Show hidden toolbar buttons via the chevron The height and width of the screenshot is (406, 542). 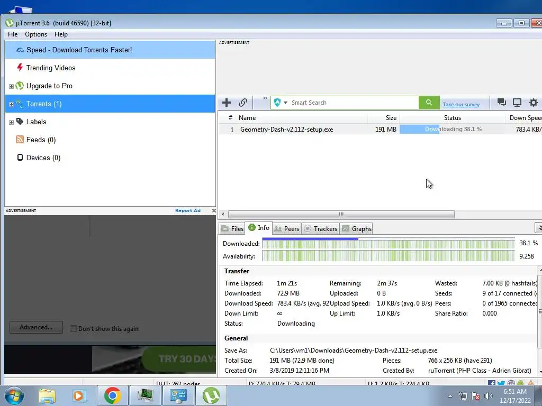[265, 98]
